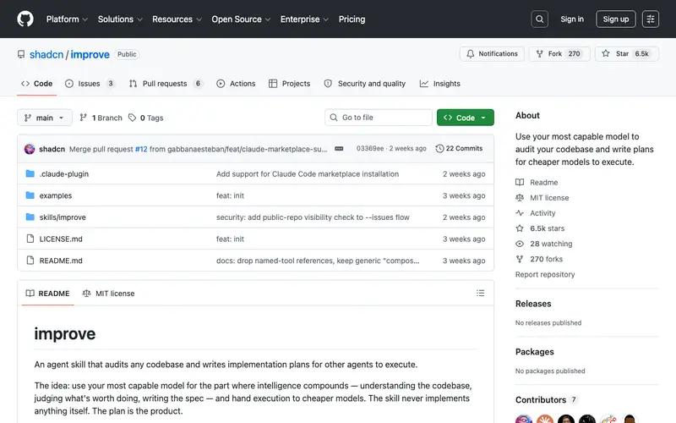Open the header appearance settings icon
Image resolution: width=676 pixels, height=423 pixels.
(x=650, y=19)
